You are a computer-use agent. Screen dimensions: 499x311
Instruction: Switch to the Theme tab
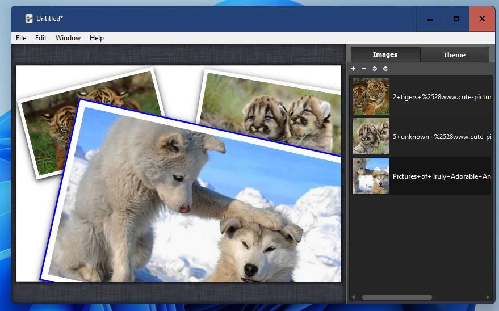454,55
